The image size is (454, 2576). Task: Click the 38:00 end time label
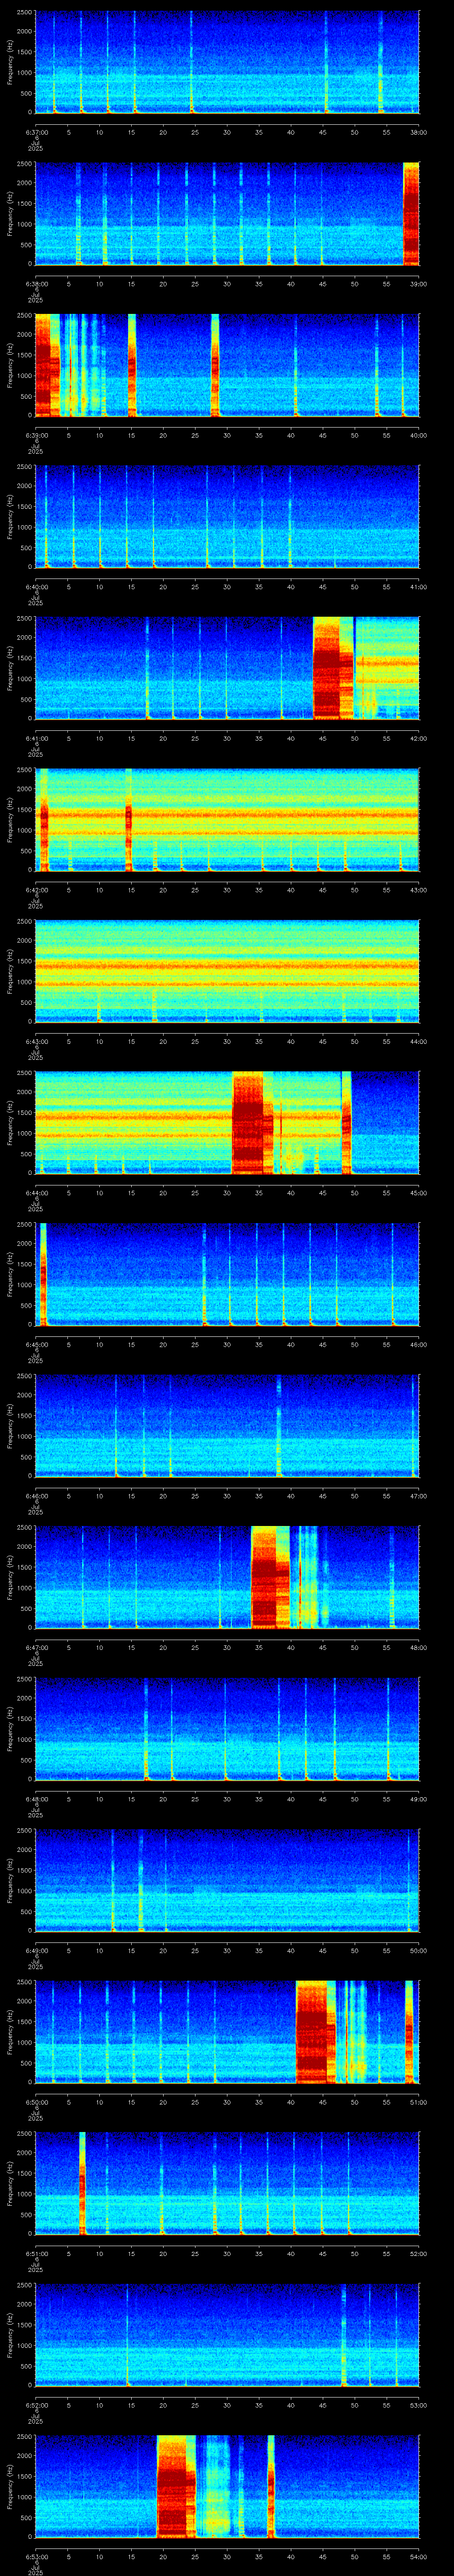point(418,132)
